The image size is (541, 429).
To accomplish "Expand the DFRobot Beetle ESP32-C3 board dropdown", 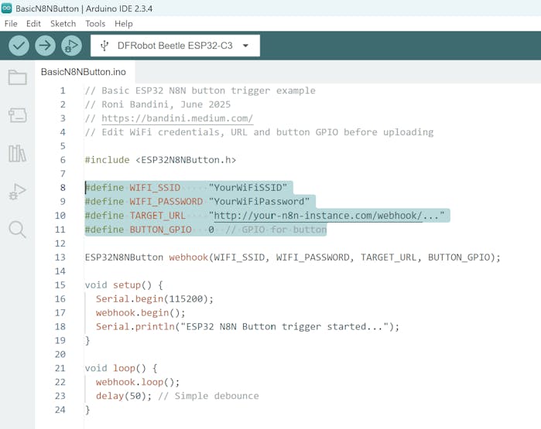I will tap(175, 46).
